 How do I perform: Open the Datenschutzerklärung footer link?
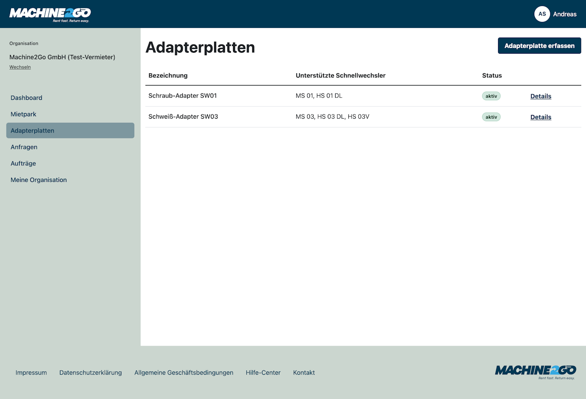(91, 372)
